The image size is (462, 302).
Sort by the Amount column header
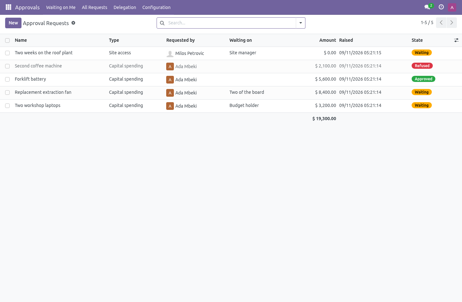tap(328, 40)
